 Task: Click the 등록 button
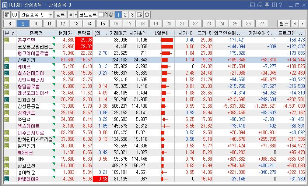point(60,15)
